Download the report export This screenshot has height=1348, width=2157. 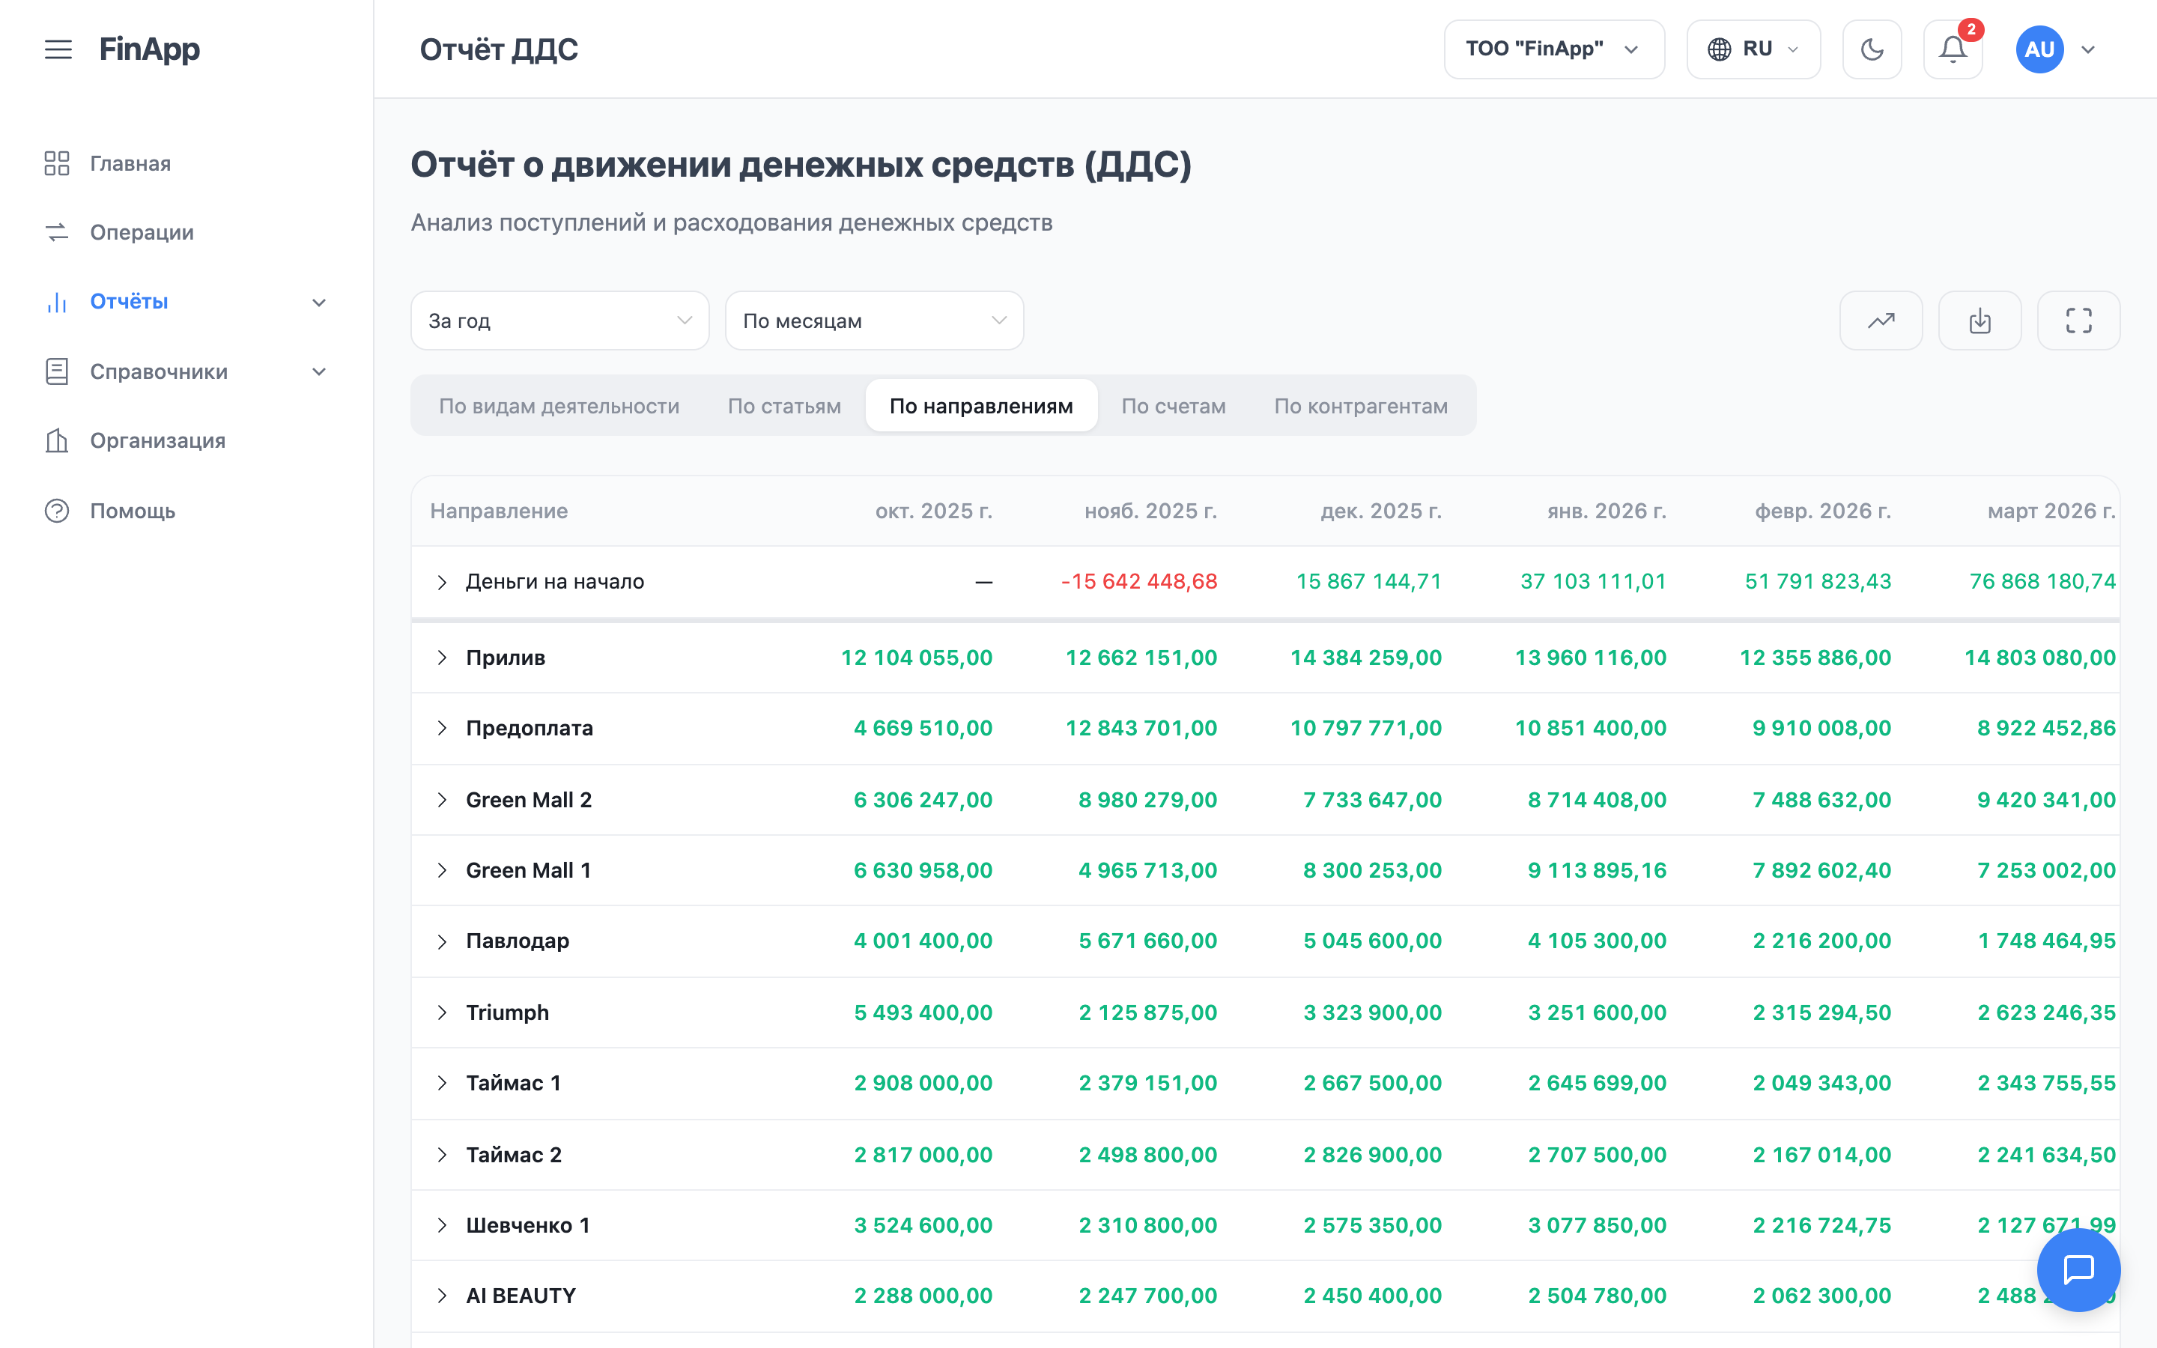tap(1979, 321)
